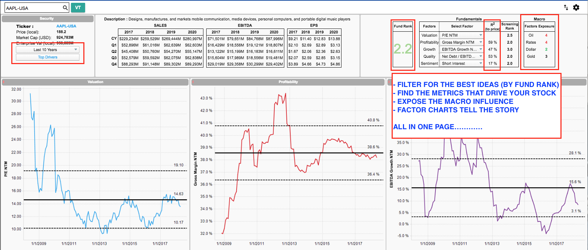
Task: Open the settings gear icon
Action: [x=576, y=7]
